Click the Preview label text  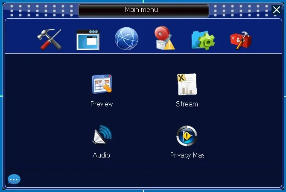click(102, 104)
